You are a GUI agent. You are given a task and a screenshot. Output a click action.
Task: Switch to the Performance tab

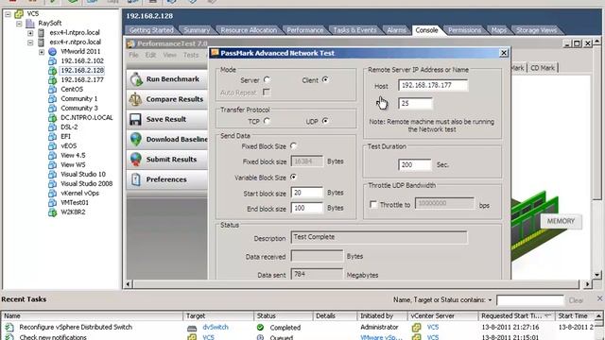[305, 30]
